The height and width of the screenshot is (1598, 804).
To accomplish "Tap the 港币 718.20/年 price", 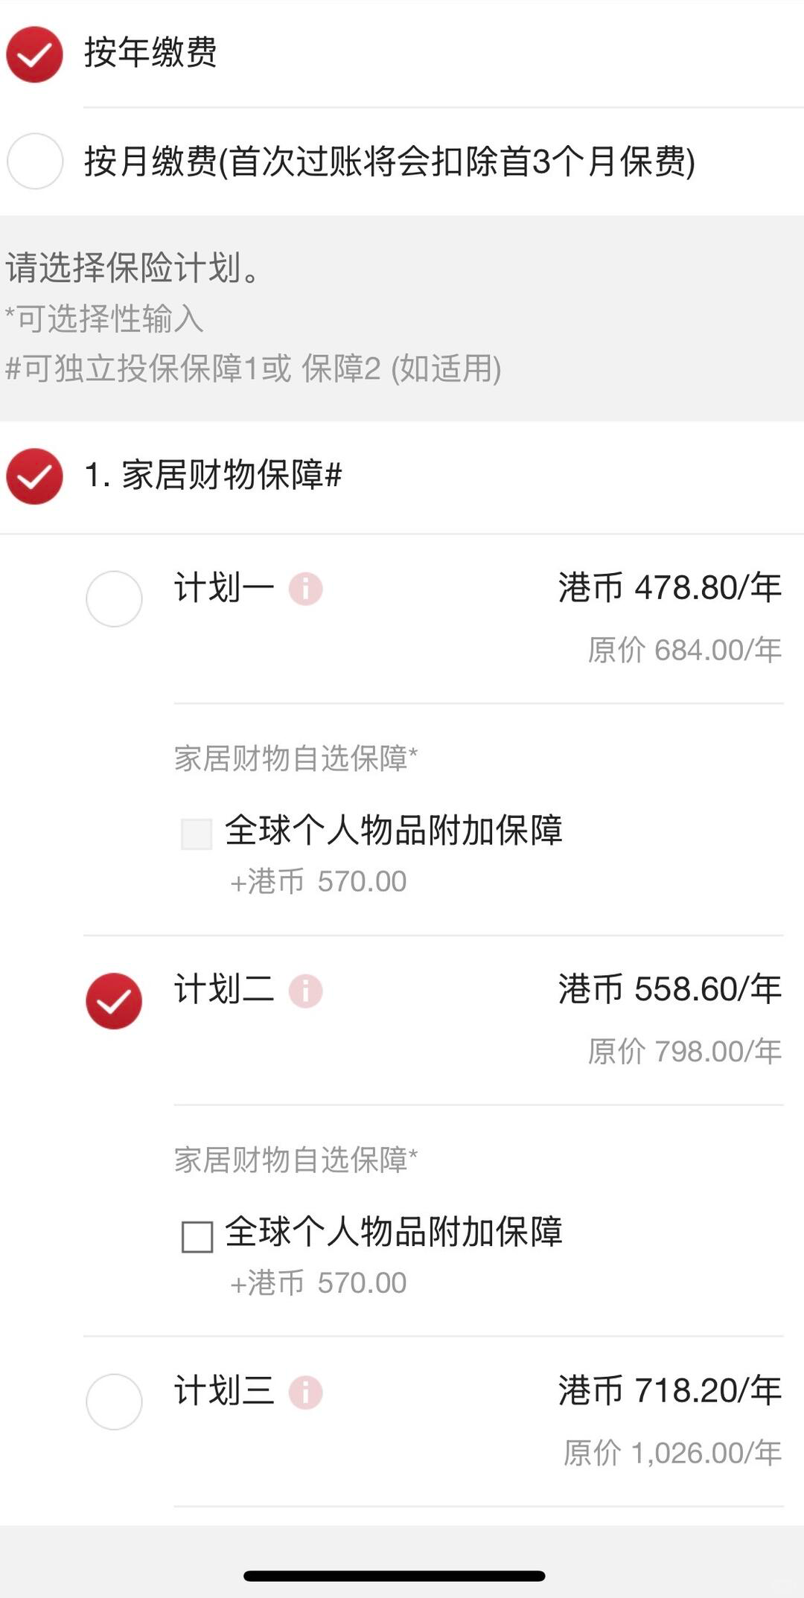I will [669, 1390].
